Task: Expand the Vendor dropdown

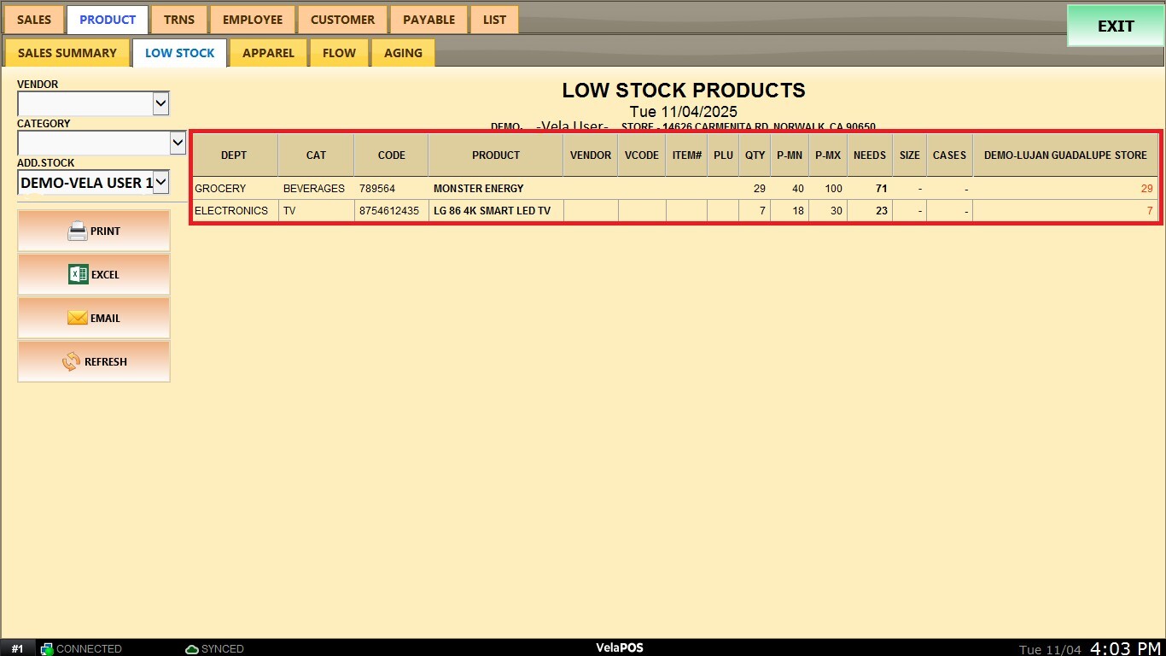Action: coord(160,103)
